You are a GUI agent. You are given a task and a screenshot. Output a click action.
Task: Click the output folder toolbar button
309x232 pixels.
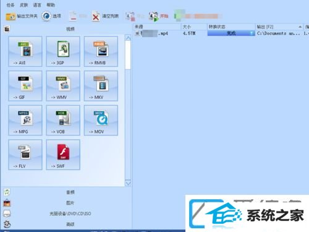22,16
